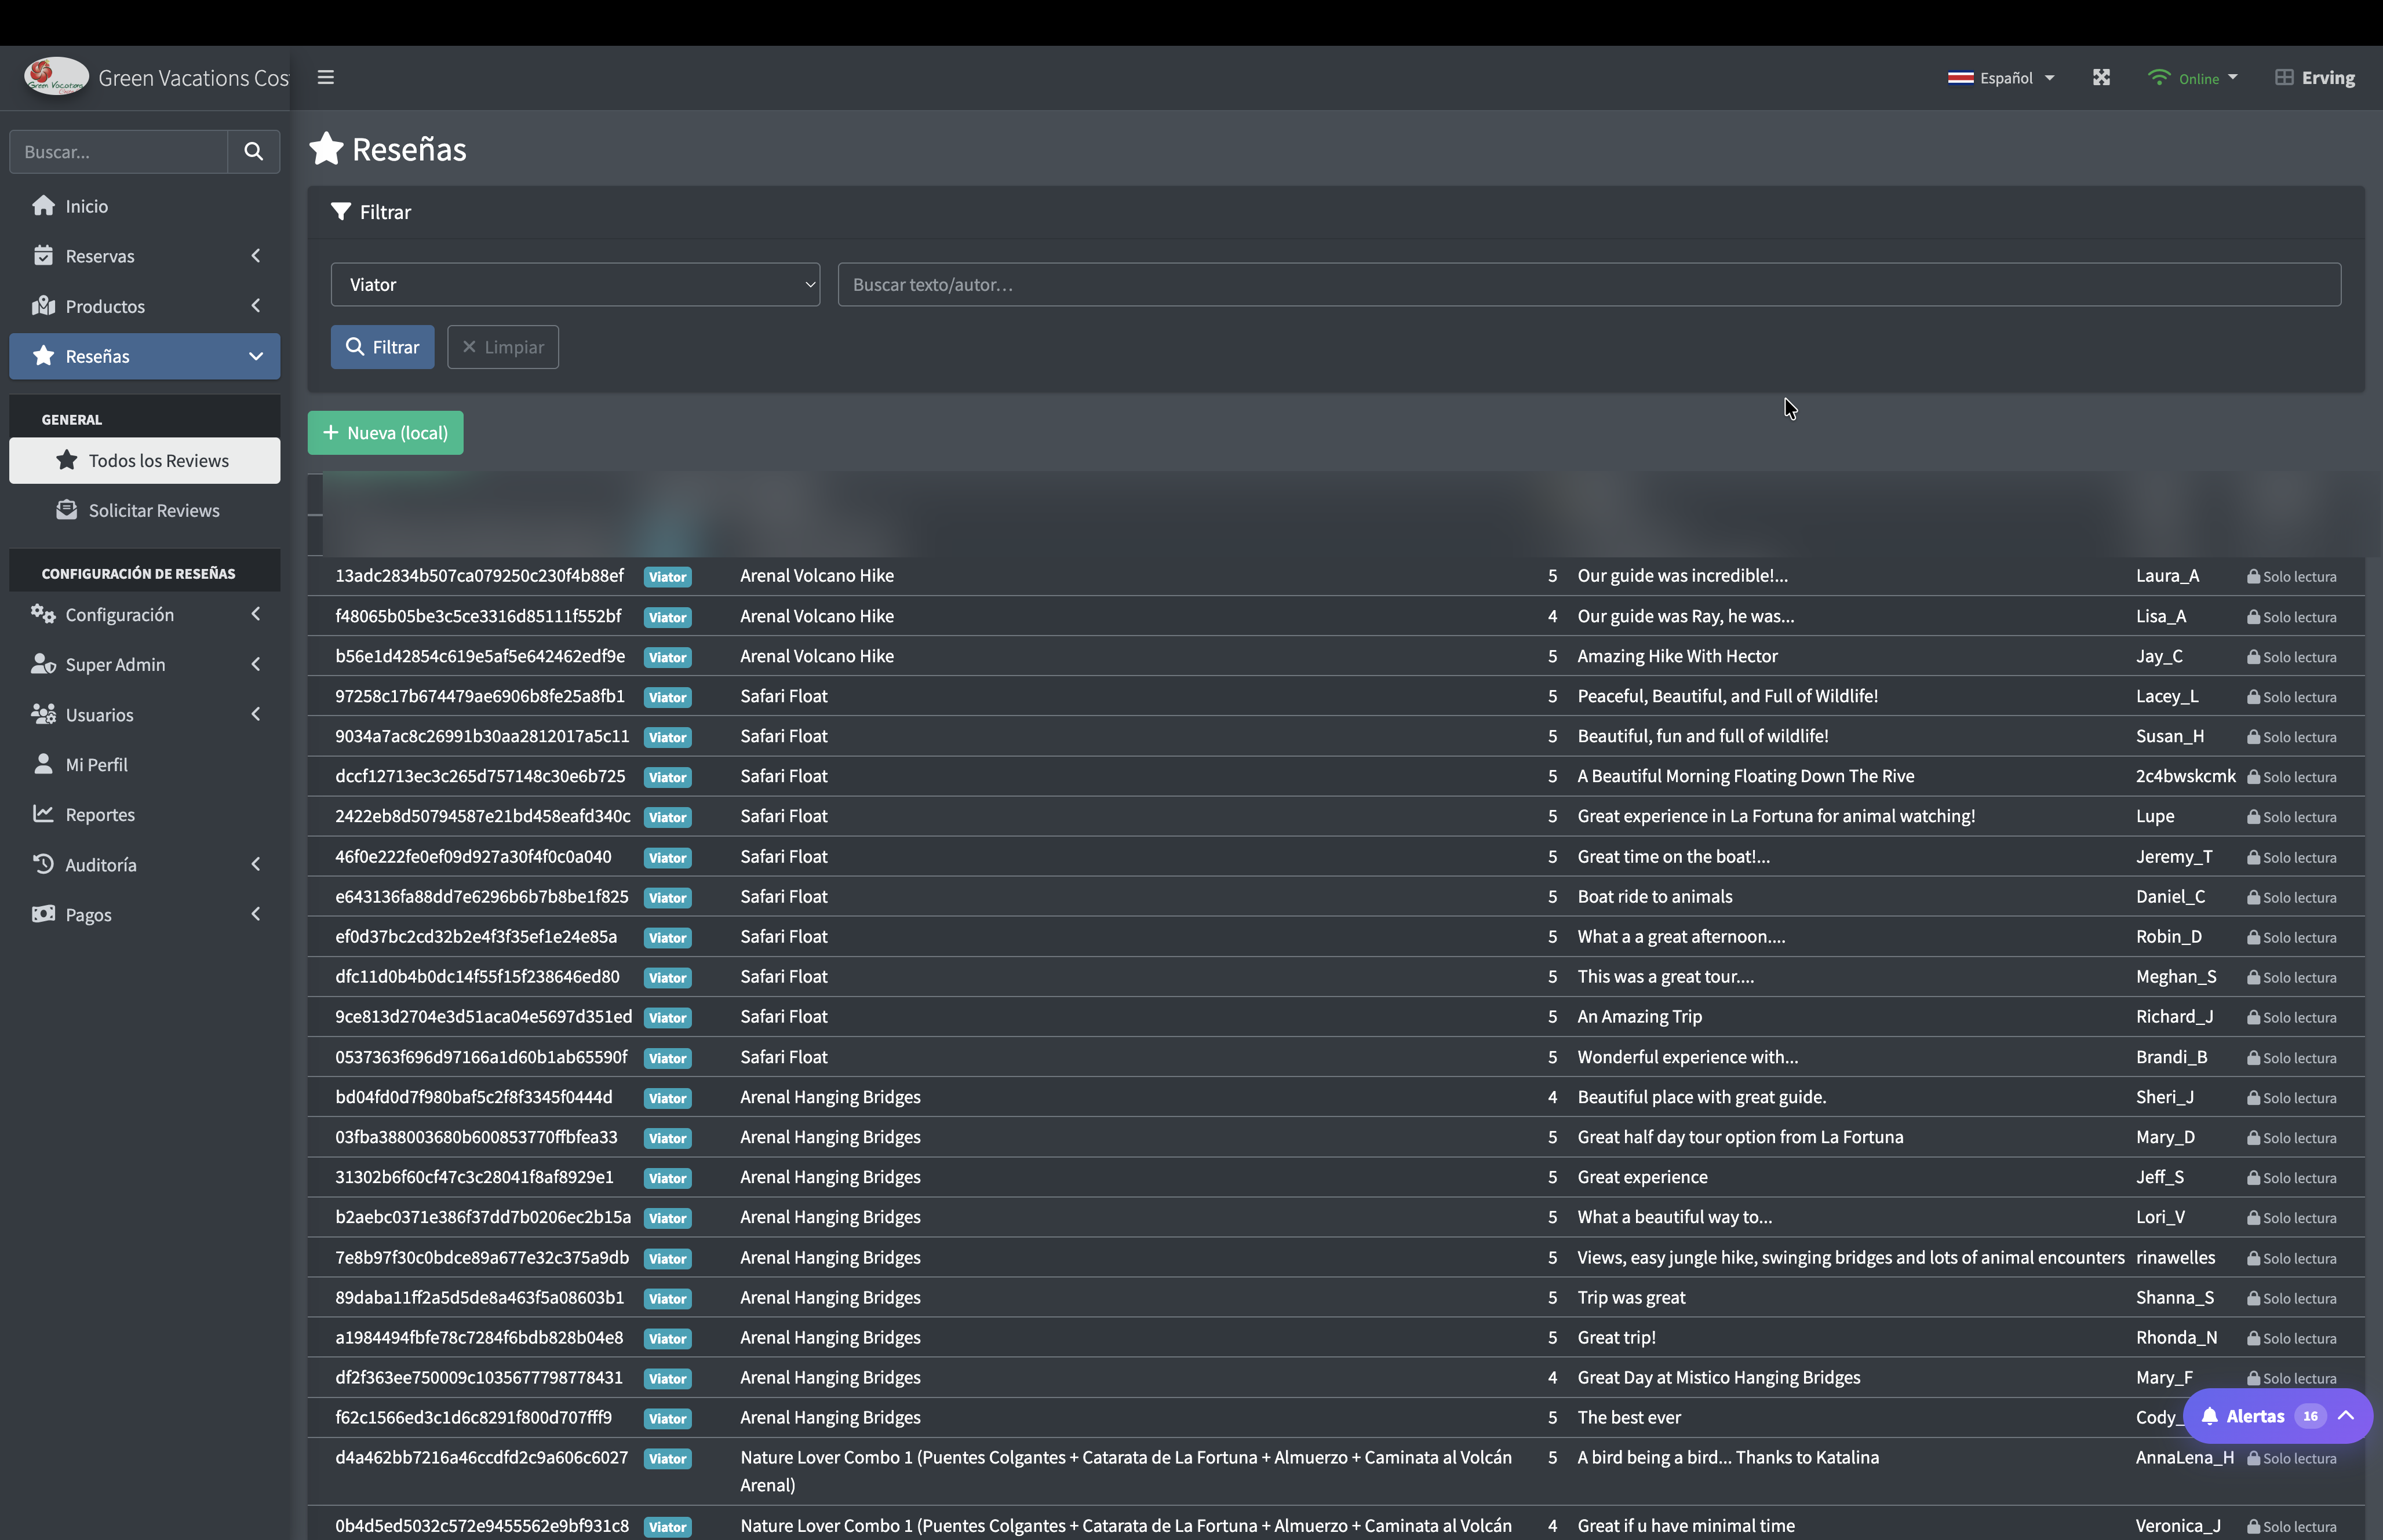Click 'Great experience in La Fortuna for animal watching!'
The image size is (2383, 1540).
click(1776, 816)
